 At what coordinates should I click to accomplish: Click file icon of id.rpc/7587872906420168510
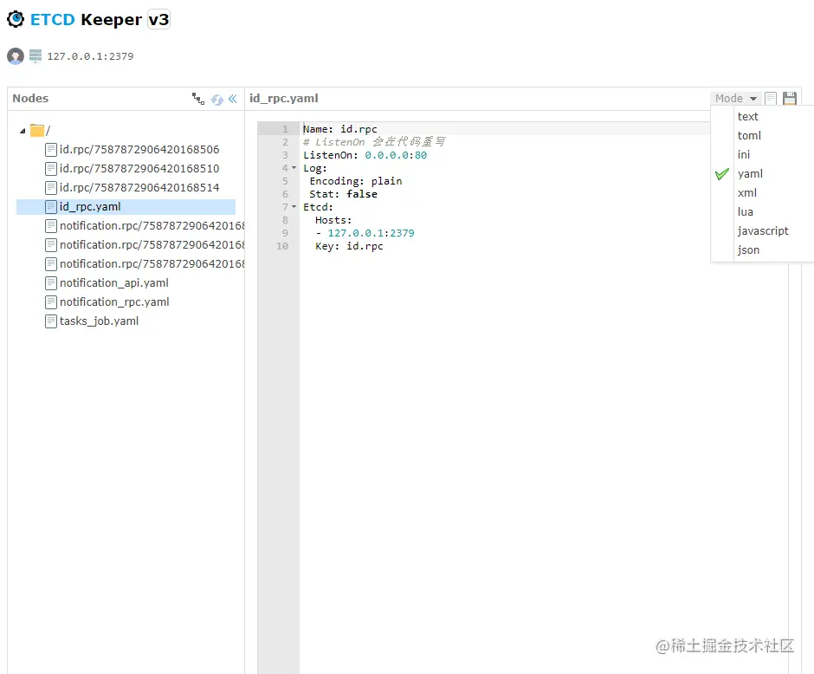[51, 169]
